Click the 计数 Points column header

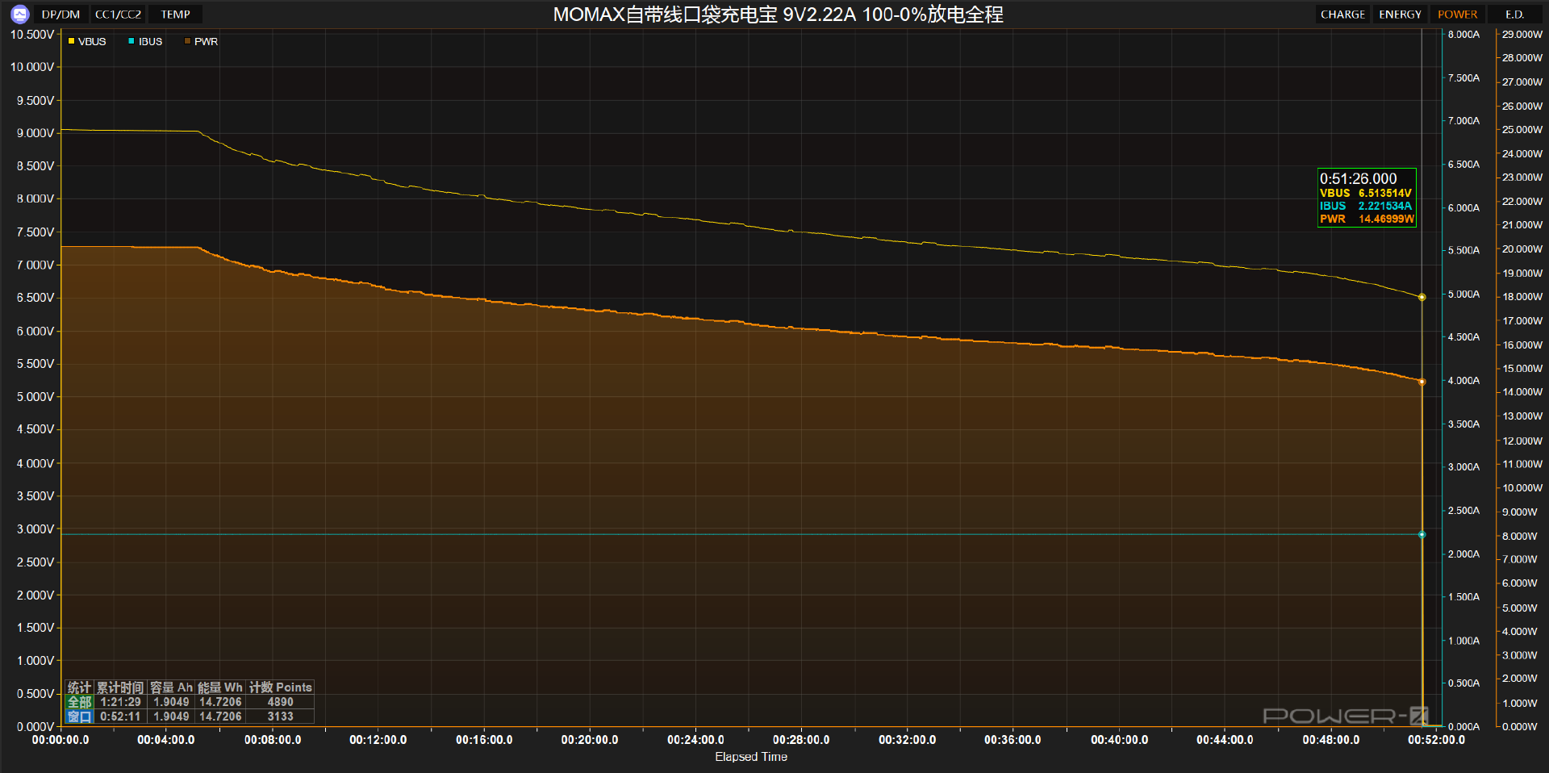[280, 687]
